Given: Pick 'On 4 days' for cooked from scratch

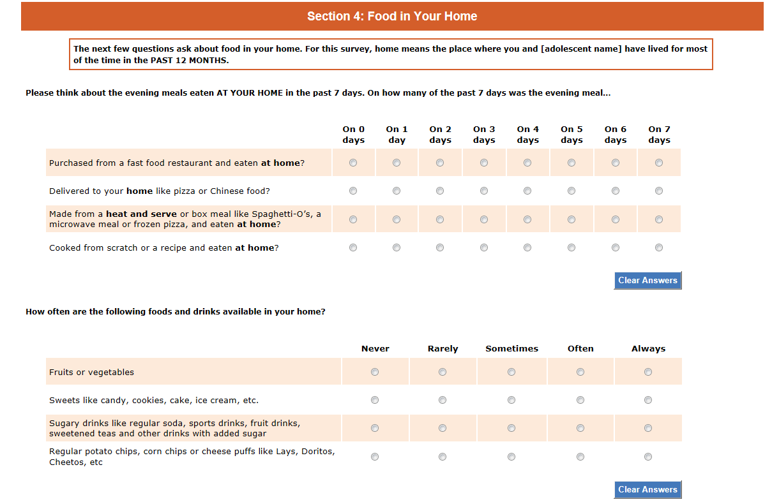Looking at the screenshot, I should pos(527,247).
